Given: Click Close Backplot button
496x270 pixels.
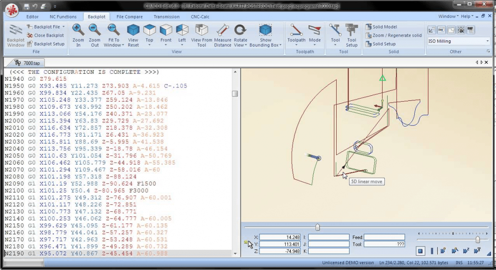Looking at the screenshot, I should click(45, 35).
